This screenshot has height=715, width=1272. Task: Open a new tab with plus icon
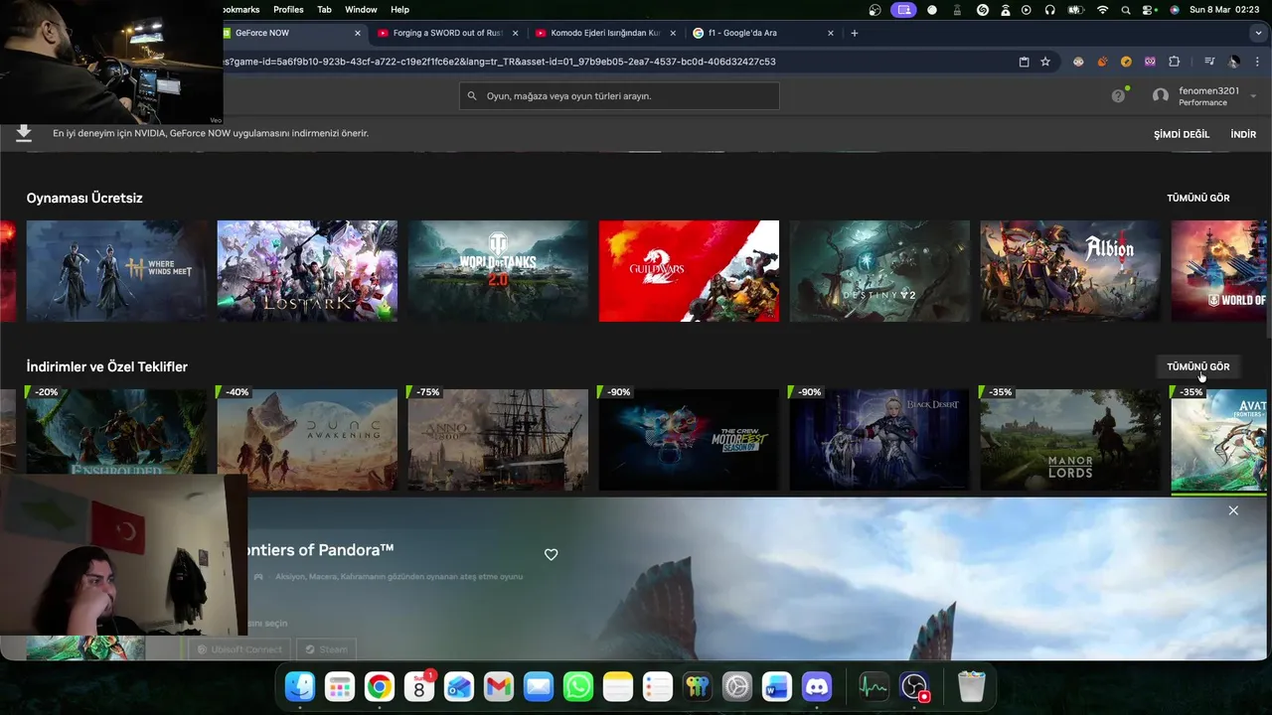tap(854, 33)
